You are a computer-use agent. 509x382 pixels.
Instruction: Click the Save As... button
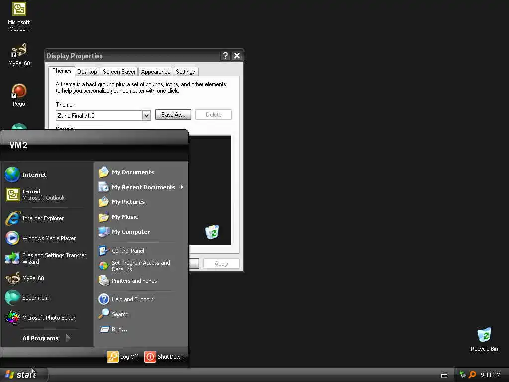tap(173, 115)
